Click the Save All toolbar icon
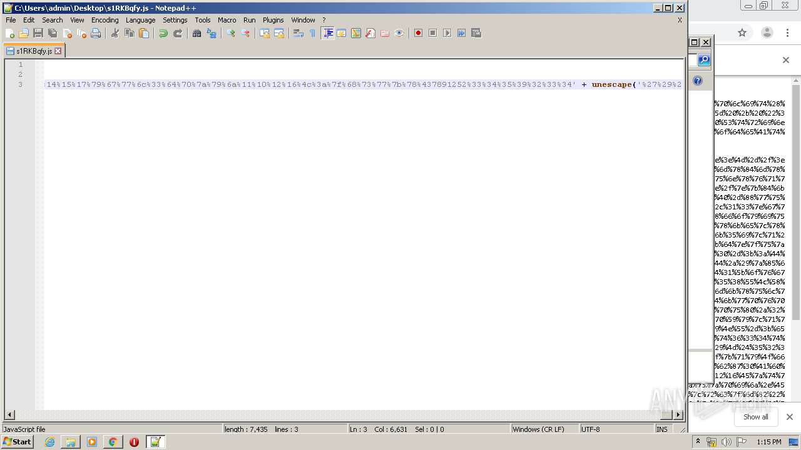 tap(53, 33)
